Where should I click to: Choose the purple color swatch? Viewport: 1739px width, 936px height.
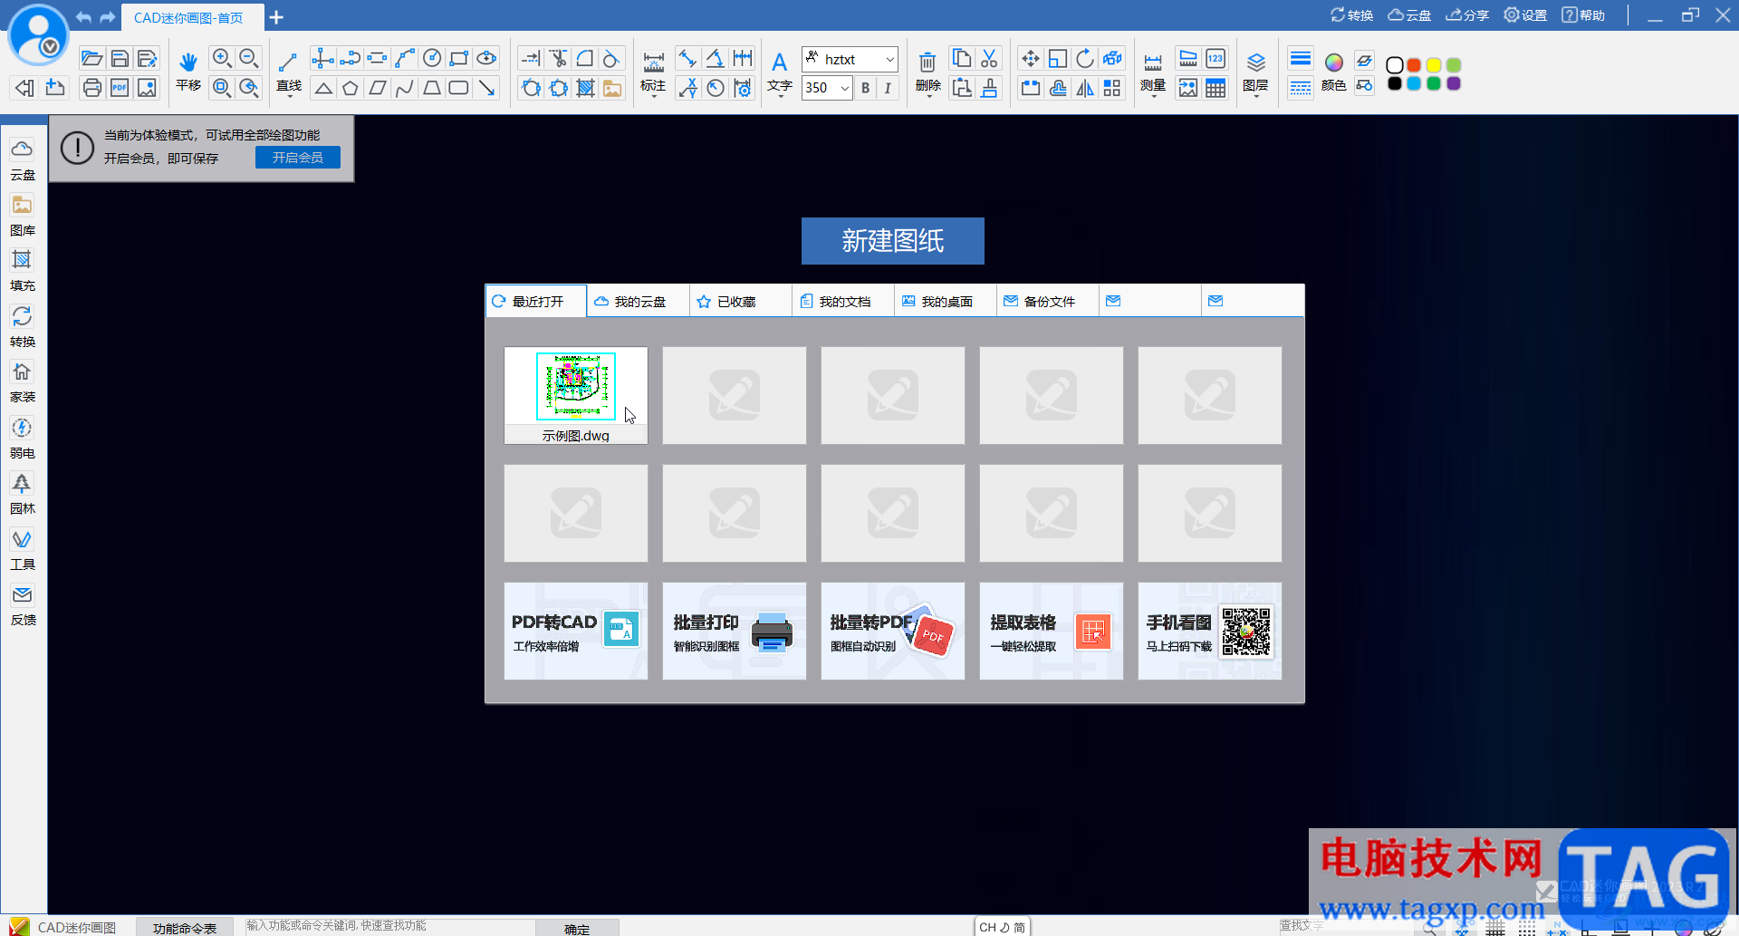1454,83
